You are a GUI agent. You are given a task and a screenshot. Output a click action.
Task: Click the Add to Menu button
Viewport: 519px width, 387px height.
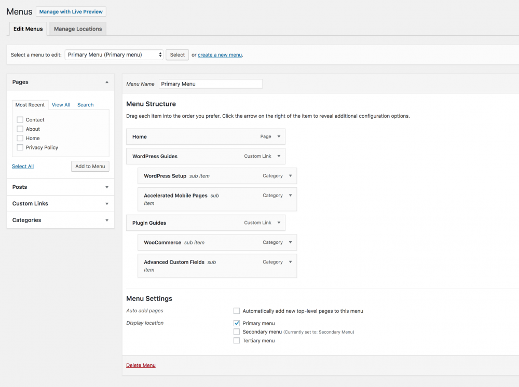pyautogui.click(x=90, y=167)
